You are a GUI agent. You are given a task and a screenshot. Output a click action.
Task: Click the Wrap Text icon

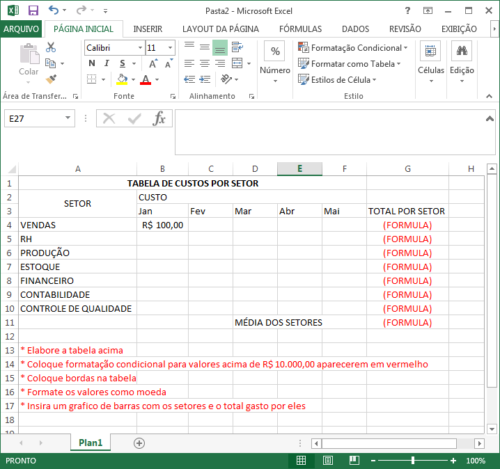pos(237,47)
